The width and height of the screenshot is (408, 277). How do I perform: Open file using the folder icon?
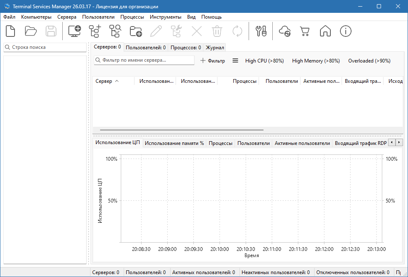[x=31, y=31]
